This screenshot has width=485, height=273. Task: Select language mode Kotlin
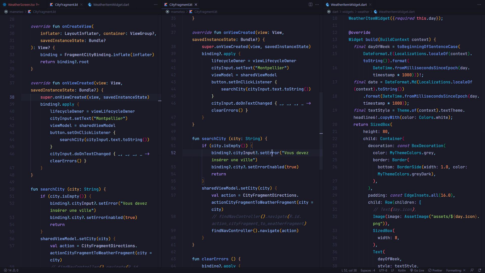click(402, 270)
